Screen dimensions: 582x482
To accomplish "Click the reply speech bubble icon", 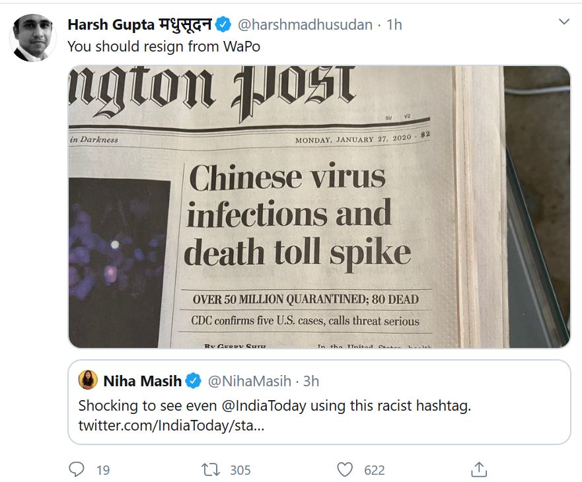I will click(77, 469).
